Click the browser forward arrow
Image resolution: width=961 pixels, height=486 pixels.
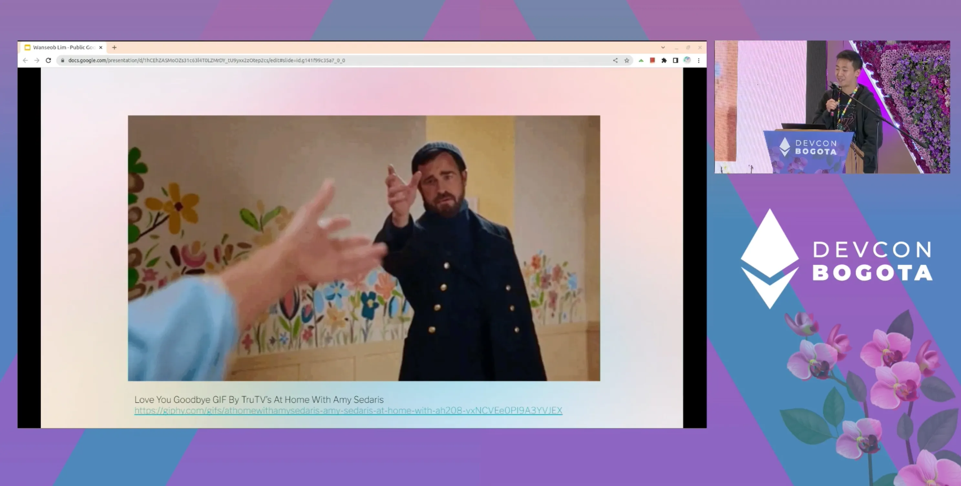pos(37,60)
